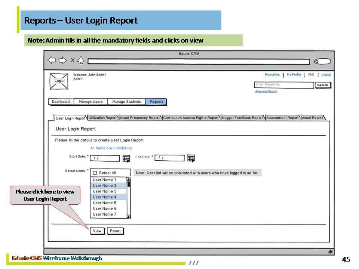359x269 pixels.
Task: Click the Reset button
Action: [115, 231]
